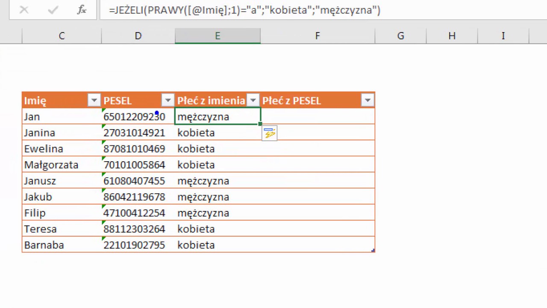Viewport: 547px width, 308px height.
Task: Select the Teresa cell
Action: click(x=62, y=229)
